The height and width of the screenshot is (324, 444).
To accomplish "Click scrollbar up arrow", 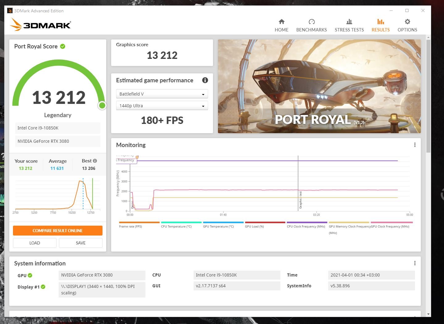I will [428, 37].
